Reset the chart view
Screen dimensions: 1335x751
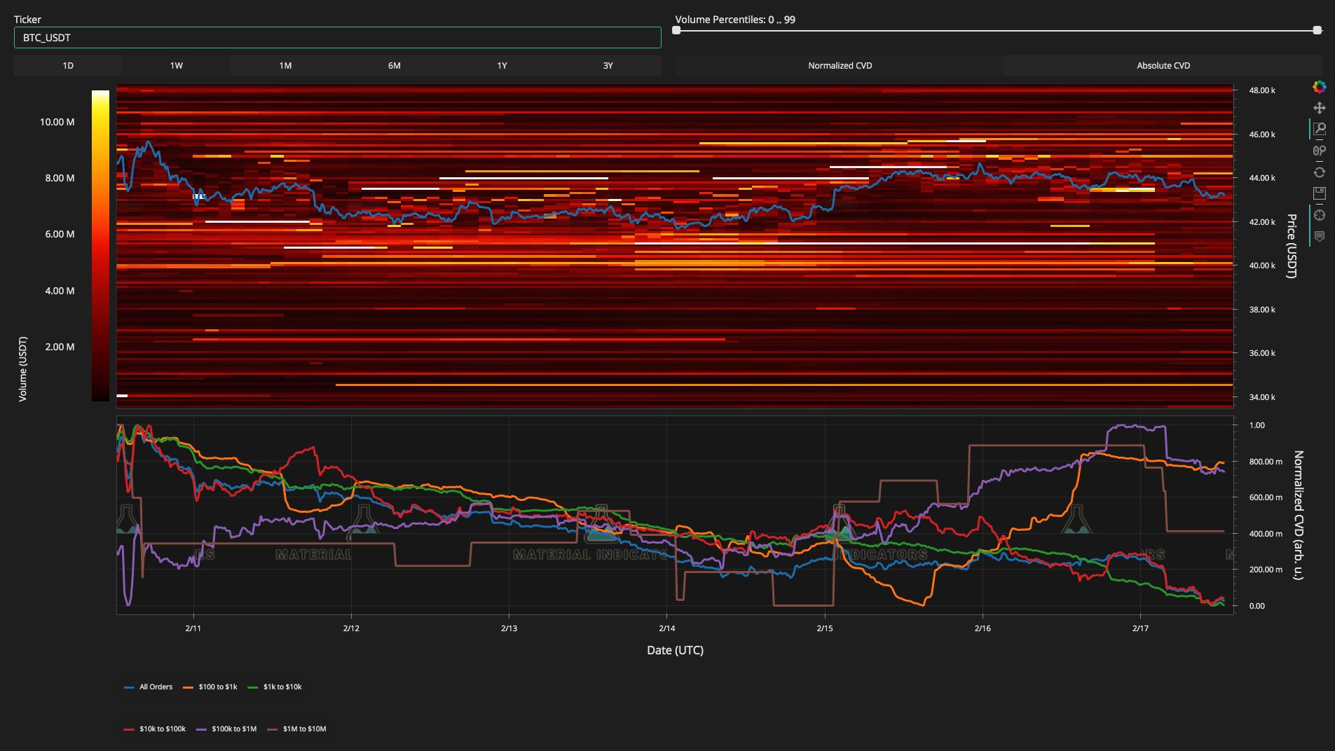(x=1319, y=172)
